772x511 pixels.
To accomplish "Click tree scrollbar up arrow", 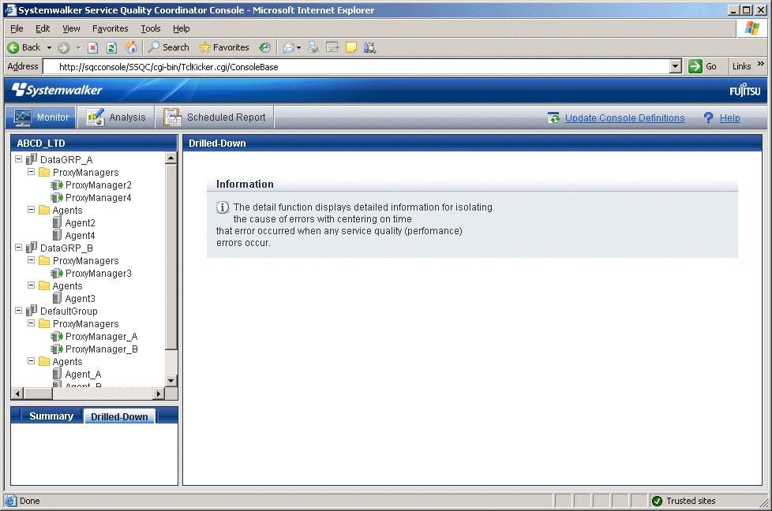I will click(x=171, y=158).
